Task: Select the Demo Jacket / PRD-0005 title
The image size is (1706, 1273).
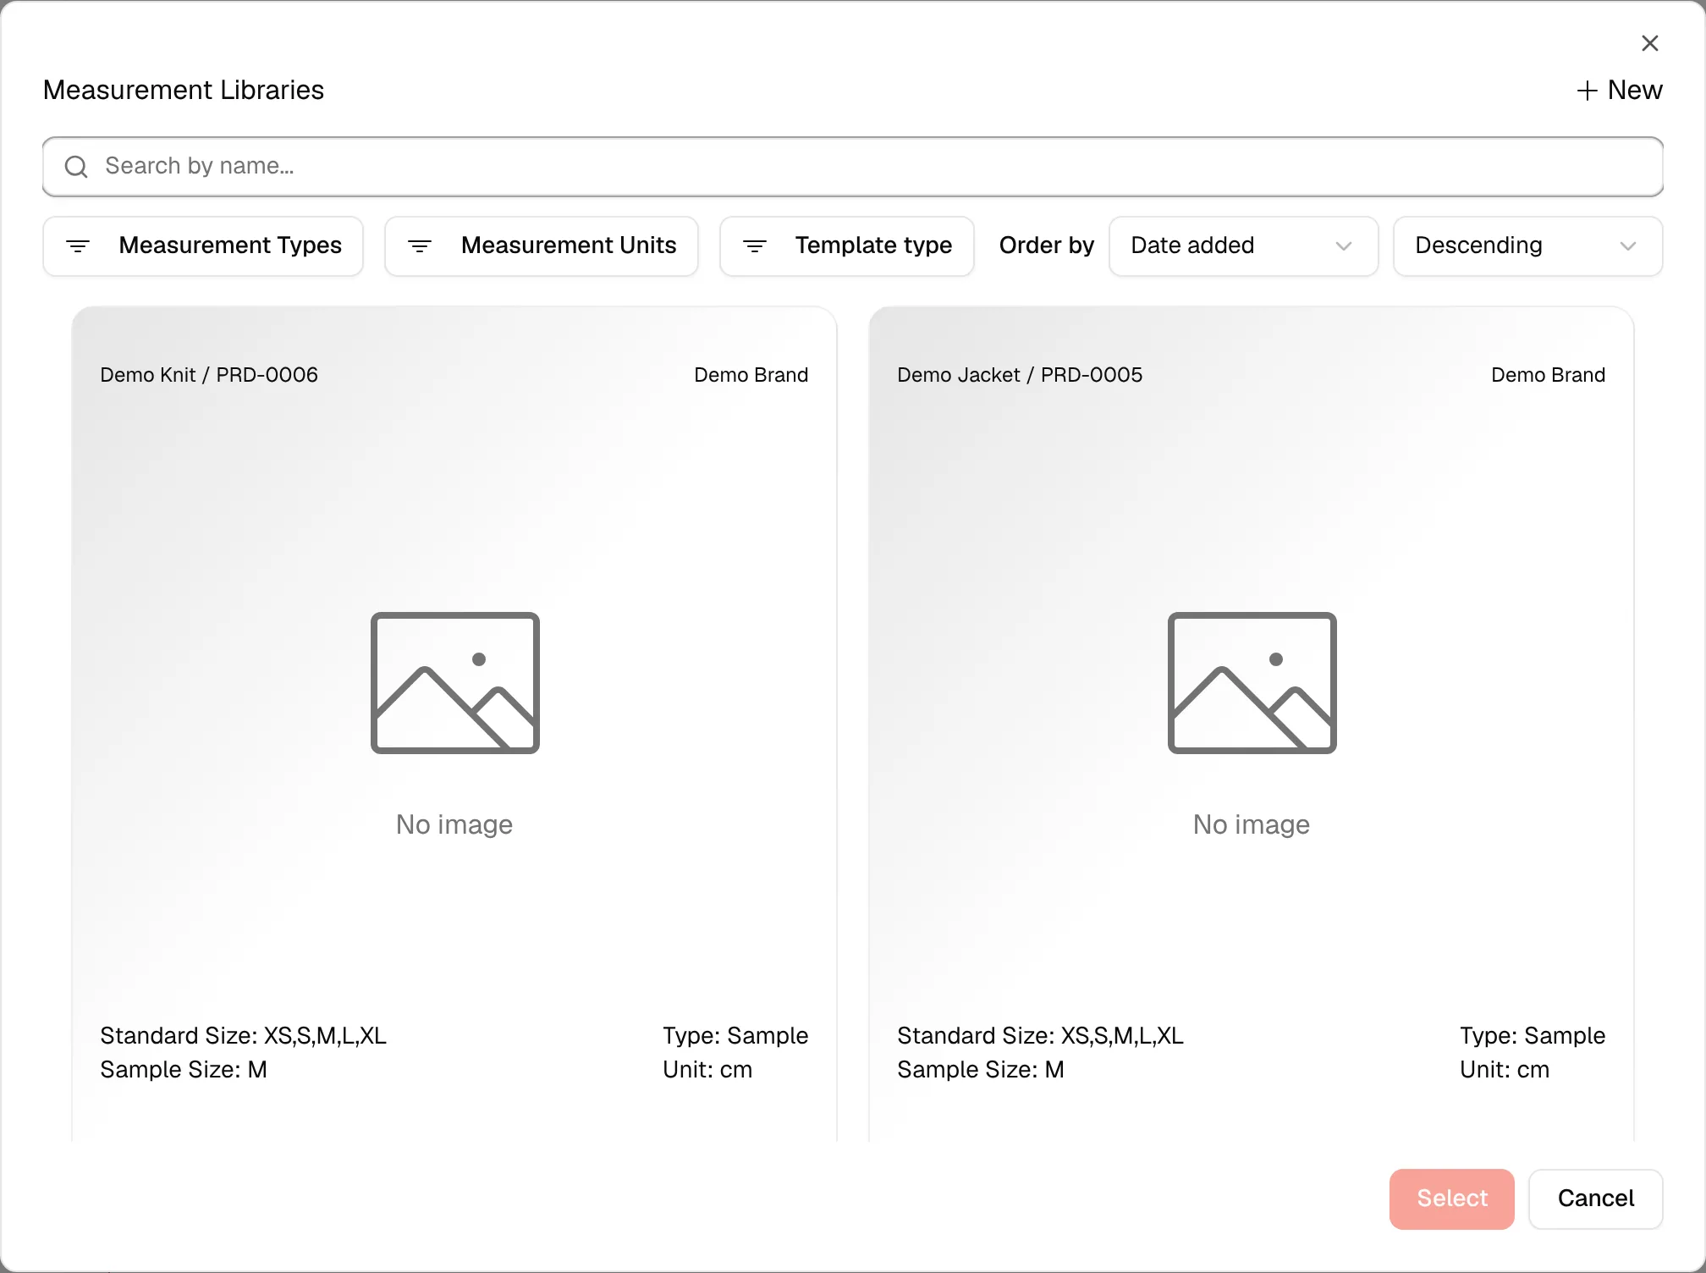Action: click(x=1020, y=375)
